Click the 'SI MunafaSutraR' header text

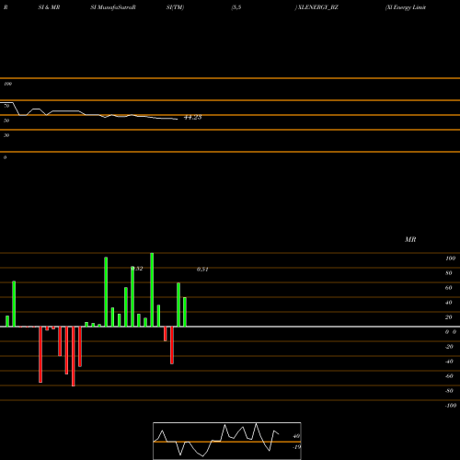113,7
